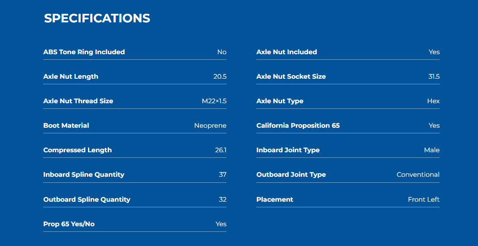This screenshot has width=478, height=246.
Task: Select the Boot Material label
Action: [x=66, y=126]
